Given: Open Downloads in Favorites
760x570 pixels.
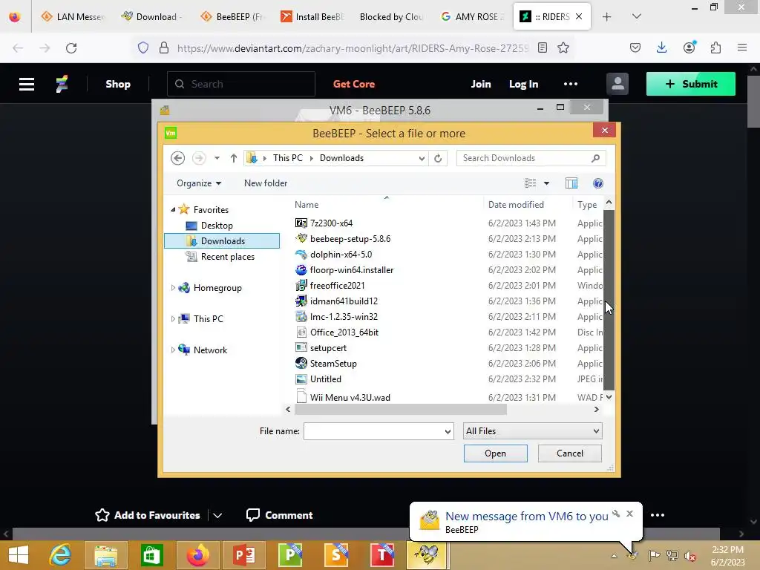Looking at the screenshot, I should click(x=222, y=241).
